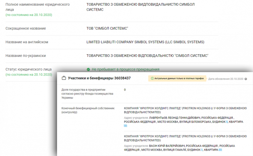Click Адрес учредителя label in Васін entry

(x=136, y=146)
